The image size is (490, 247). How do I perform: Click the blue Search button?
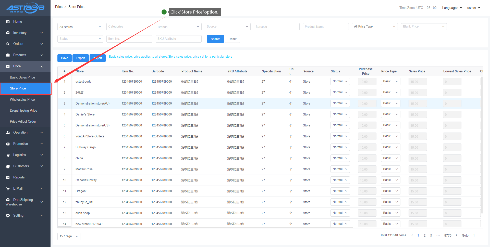tap(215, 39)
